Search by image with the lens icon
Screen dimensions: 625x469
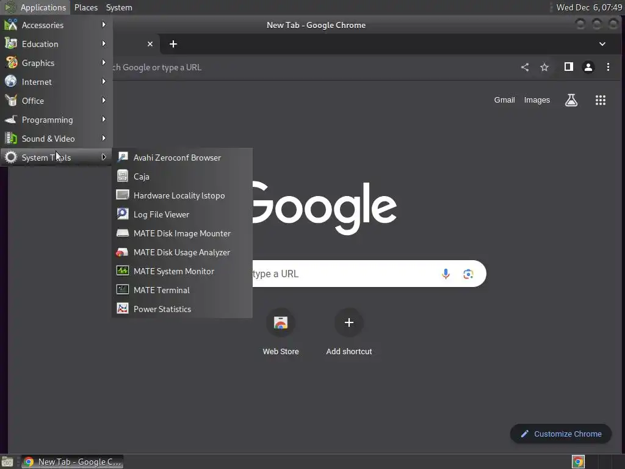point(468,274)
